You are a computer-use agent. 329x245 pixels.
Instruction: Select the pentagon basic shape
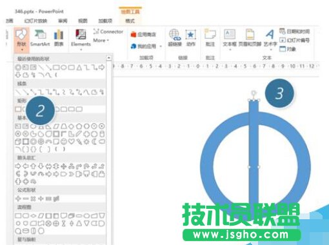pos(79,126)
